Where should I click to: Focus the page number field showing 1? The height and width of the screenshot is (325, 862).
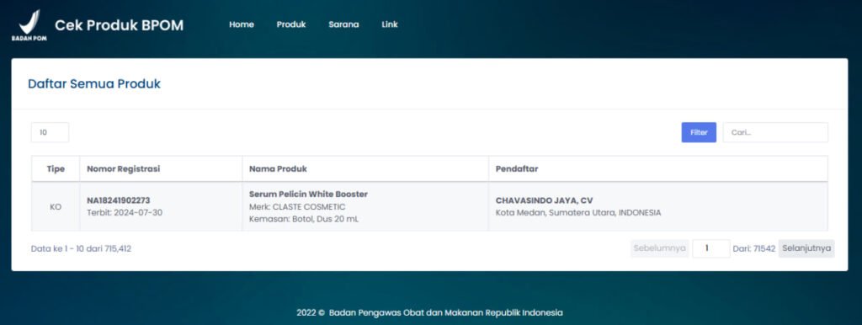click(710, 248)
